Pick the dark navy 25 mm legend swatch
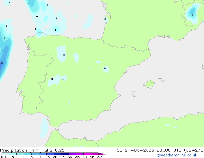The width and height of the screenshot is (204, 158). (x=65, y=154)
